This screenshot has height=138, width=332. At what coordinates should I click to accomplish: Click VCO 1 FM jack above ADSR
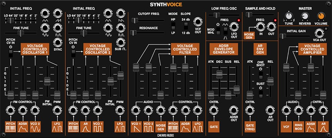coord(23,110)
